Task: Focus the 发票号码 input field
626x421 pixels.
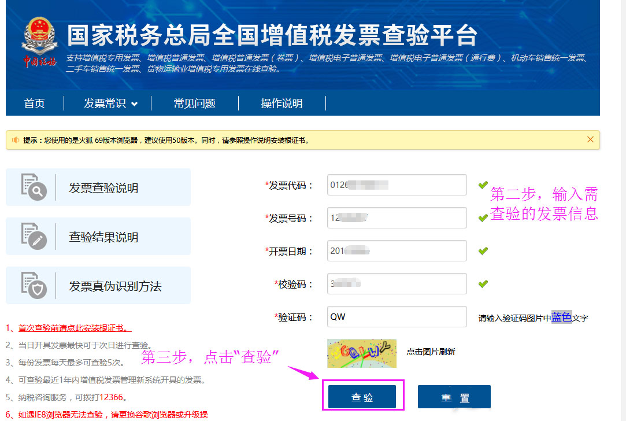Action: 397,218
